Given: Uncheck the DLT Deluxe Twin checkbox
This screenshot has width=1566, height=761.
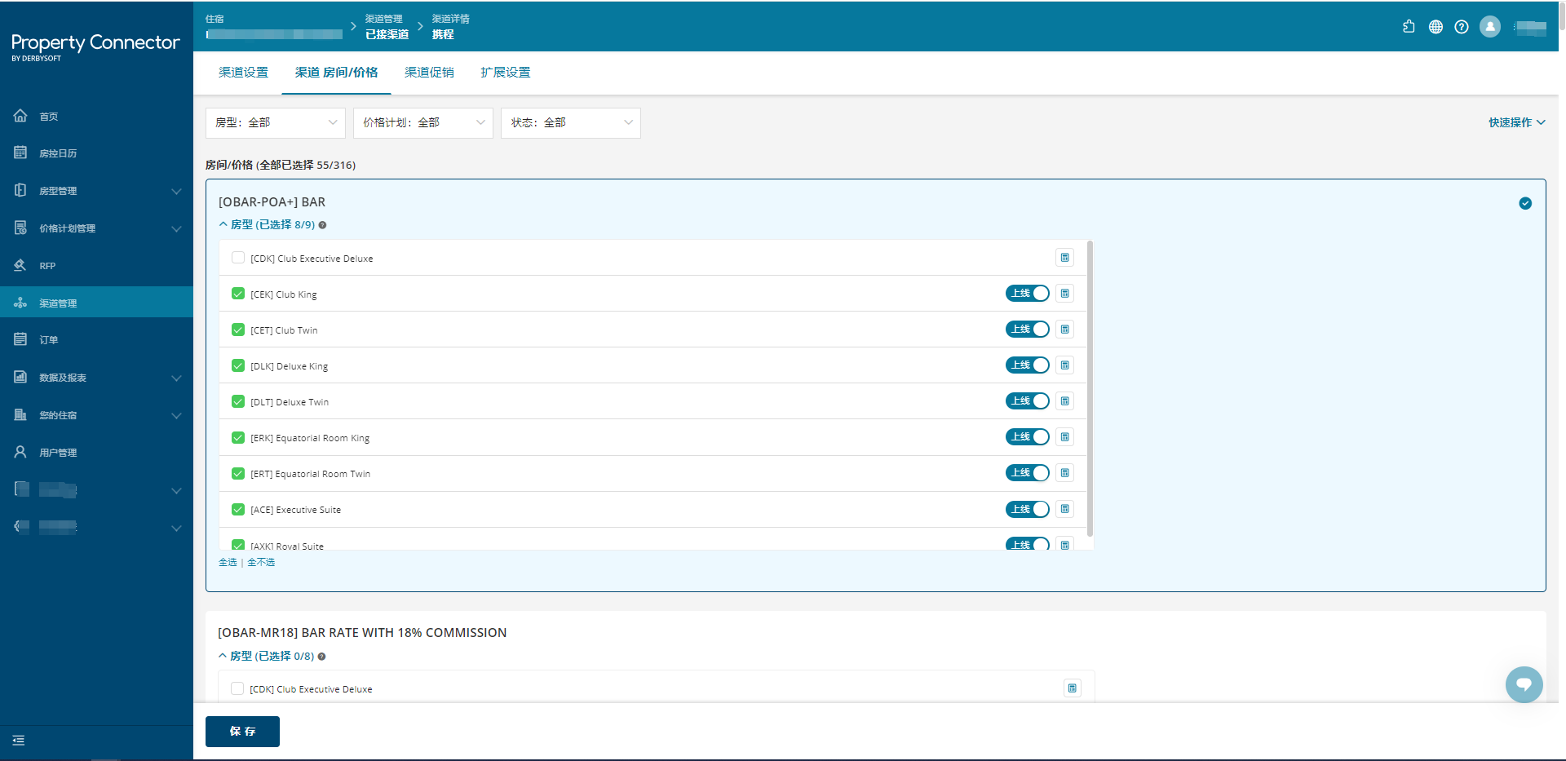Looking at the screenshot, I should 238,401.
